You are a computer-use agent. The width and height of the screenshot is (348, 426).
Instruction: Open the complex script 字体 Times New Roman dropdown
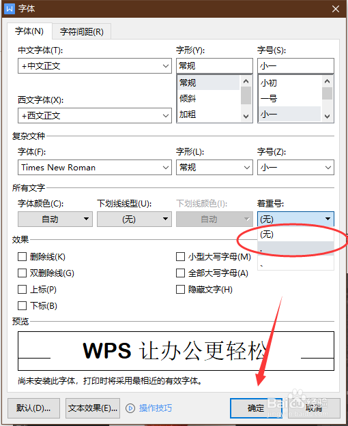[x=95, y=168]
